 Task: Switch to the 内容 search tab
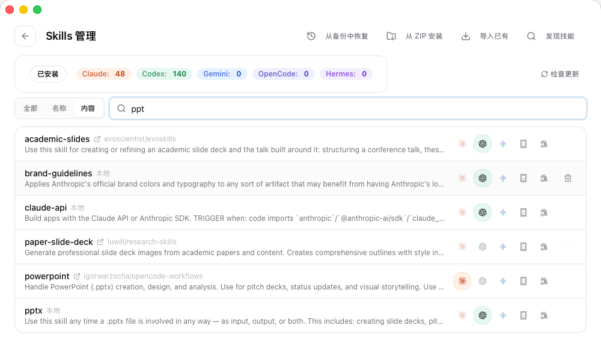pos(88,108)
